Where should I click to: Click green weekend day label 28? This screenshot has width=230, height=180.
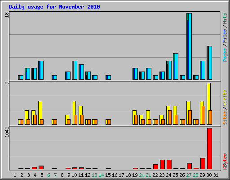click(195, 175)
